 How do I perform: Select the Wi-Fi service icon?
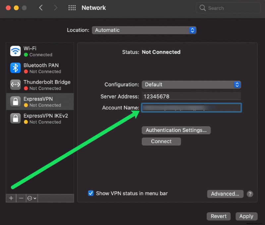(x=15, y=51)
